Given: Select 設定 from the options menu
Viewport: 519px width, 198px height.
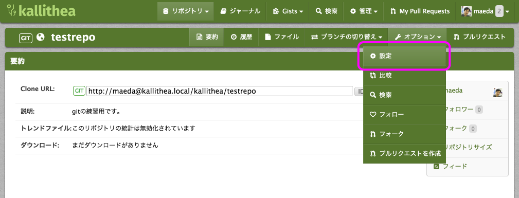Looking at the screenshot, I should coord(404,56).
